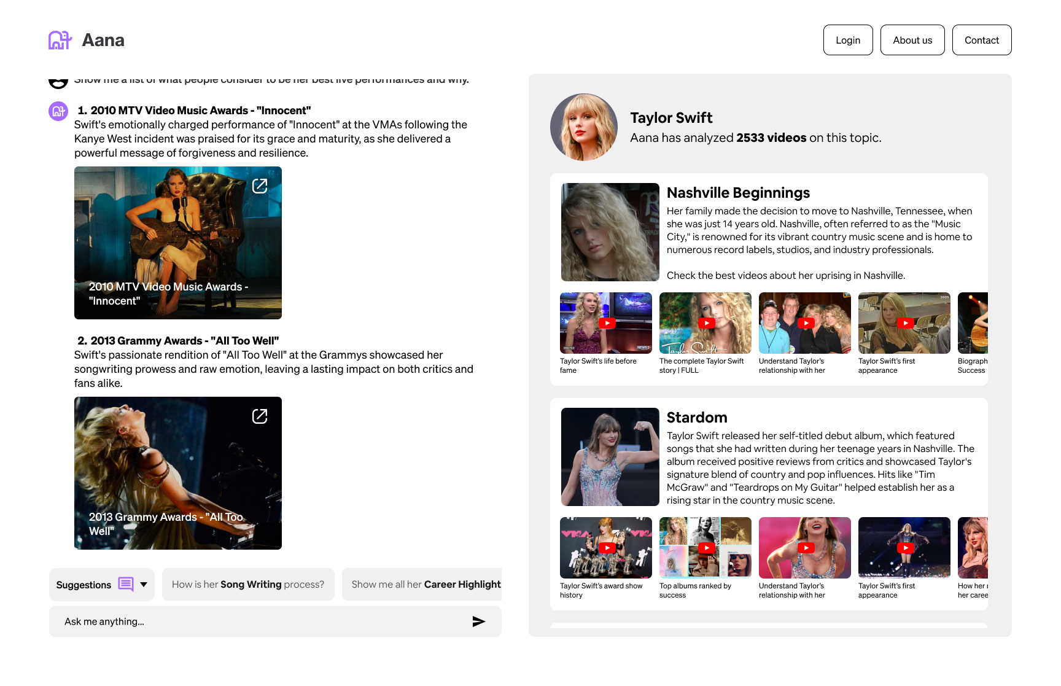Open external link icon on 2013 Grammy image

[260, 416]
